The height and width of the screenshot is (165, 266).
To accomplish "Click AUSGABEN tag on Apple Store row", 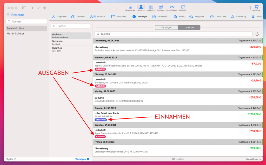I will [100, 137].
